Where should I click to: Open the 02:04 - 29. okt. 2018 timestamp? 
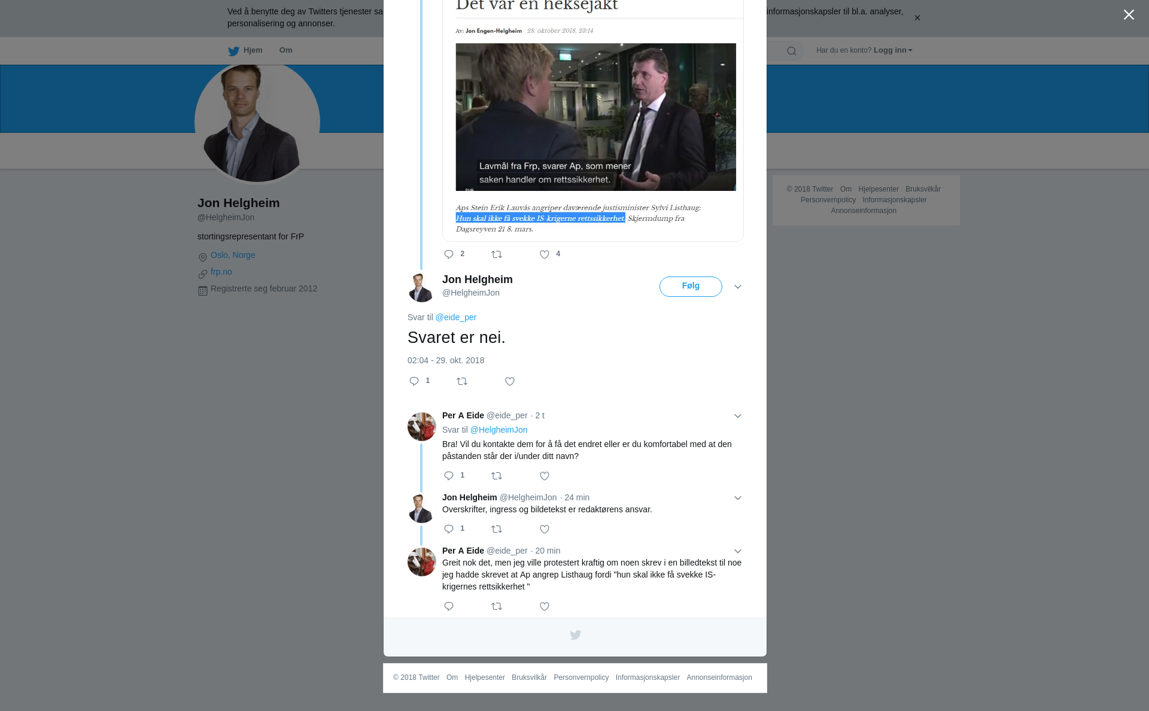(446, 360)
